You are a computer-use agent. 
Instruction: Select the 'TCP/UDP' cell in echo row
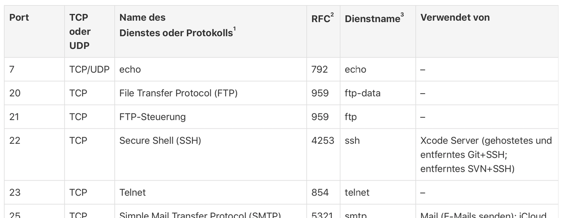[89, 70]
